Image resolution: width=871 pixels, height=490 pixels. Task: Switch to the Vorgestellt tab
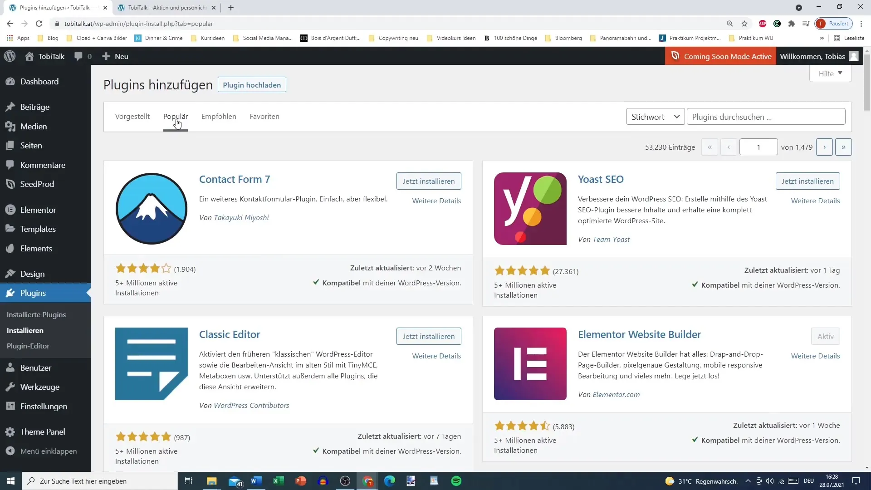tap(132, 116)
